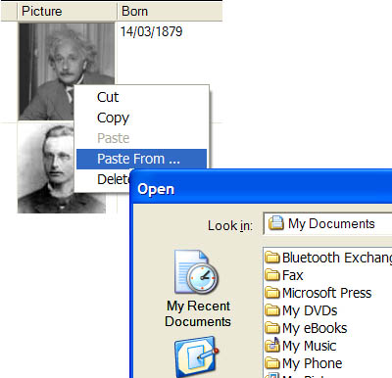Select the My Phone folder icon
The height and width of the screenshot is (378, 392).
click(272, 363)
